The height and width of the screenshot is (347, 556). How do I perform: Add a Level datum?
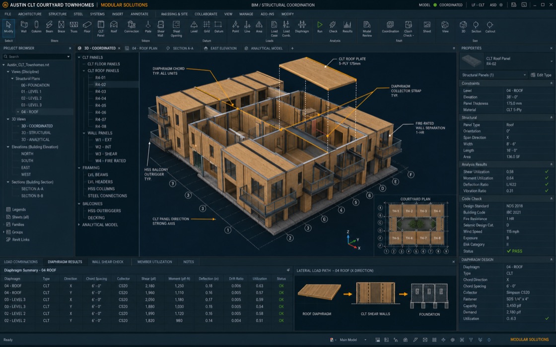coord(194,27)
